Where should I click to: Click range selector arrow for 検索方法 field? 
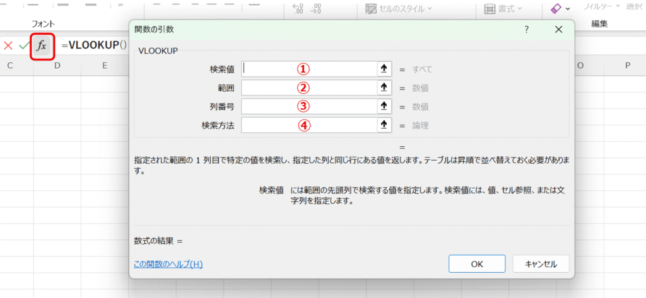tap(383, 125)
